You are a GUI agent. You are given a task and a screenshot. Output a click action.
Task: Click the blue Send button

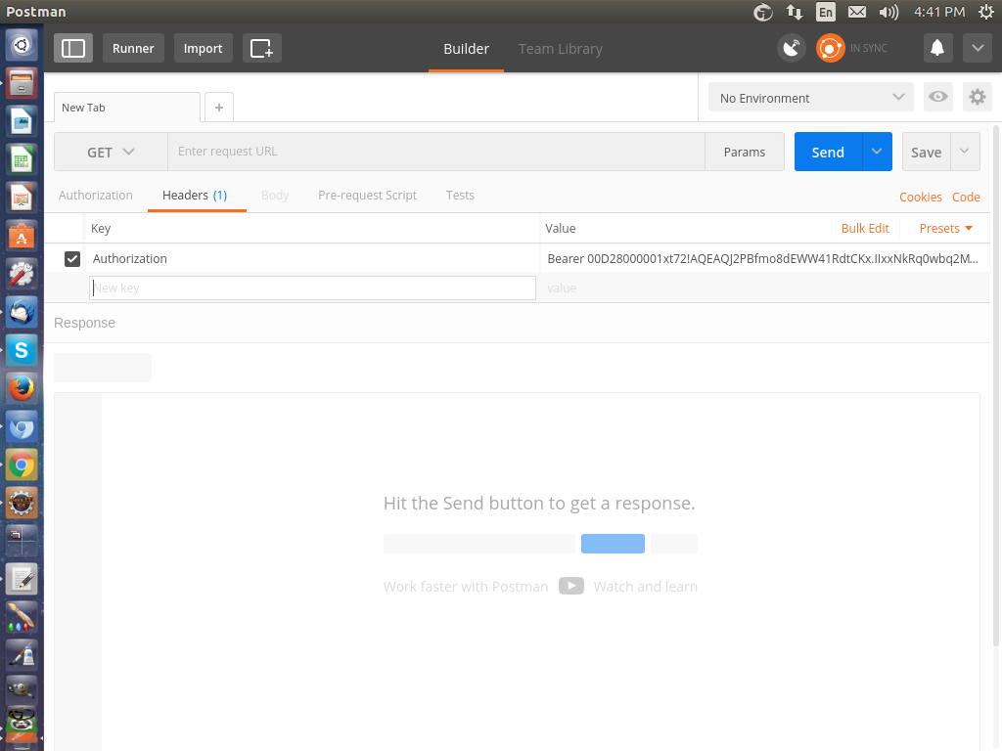[828, 152]
